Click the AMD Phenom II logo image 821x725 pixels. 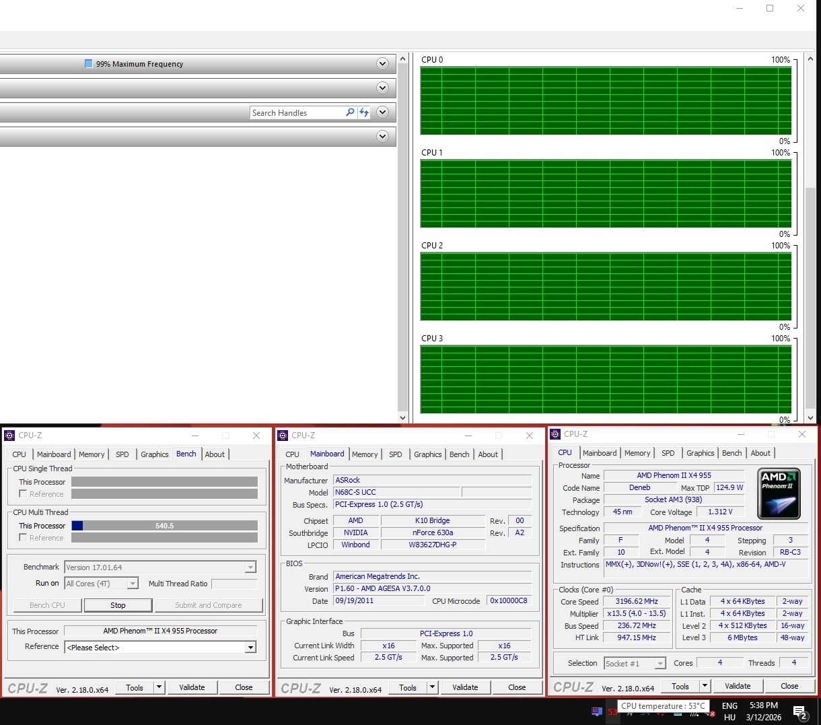click(x=779, y=493)
